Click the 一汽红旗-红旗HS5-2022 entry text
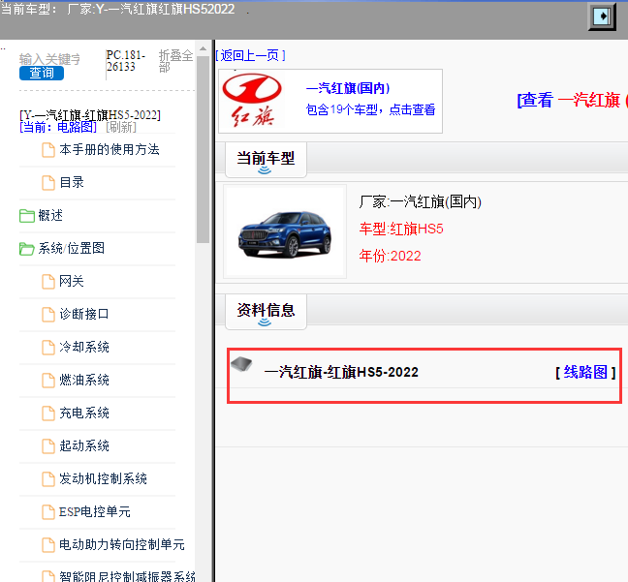Screen dimensions: 628x582 (341, 372)
